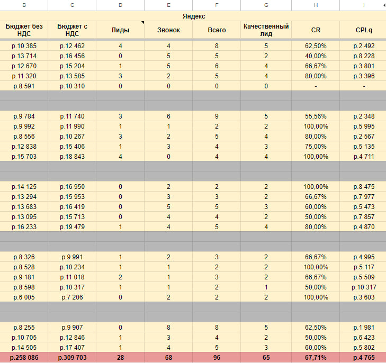Click the total CR cell 67,71%
Screen dimensions: 386x363
tap(316, 357)
